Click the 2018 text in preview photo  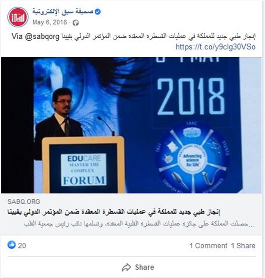tap(191, 97)
